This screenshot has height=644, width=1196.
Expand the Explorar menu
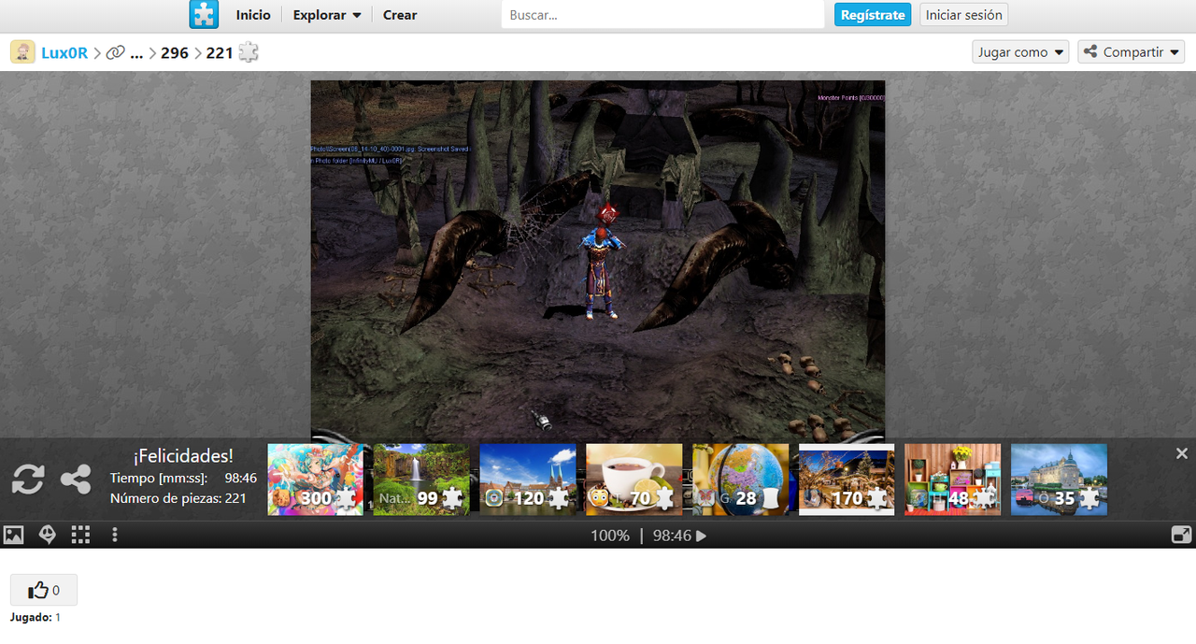[327, 15]
